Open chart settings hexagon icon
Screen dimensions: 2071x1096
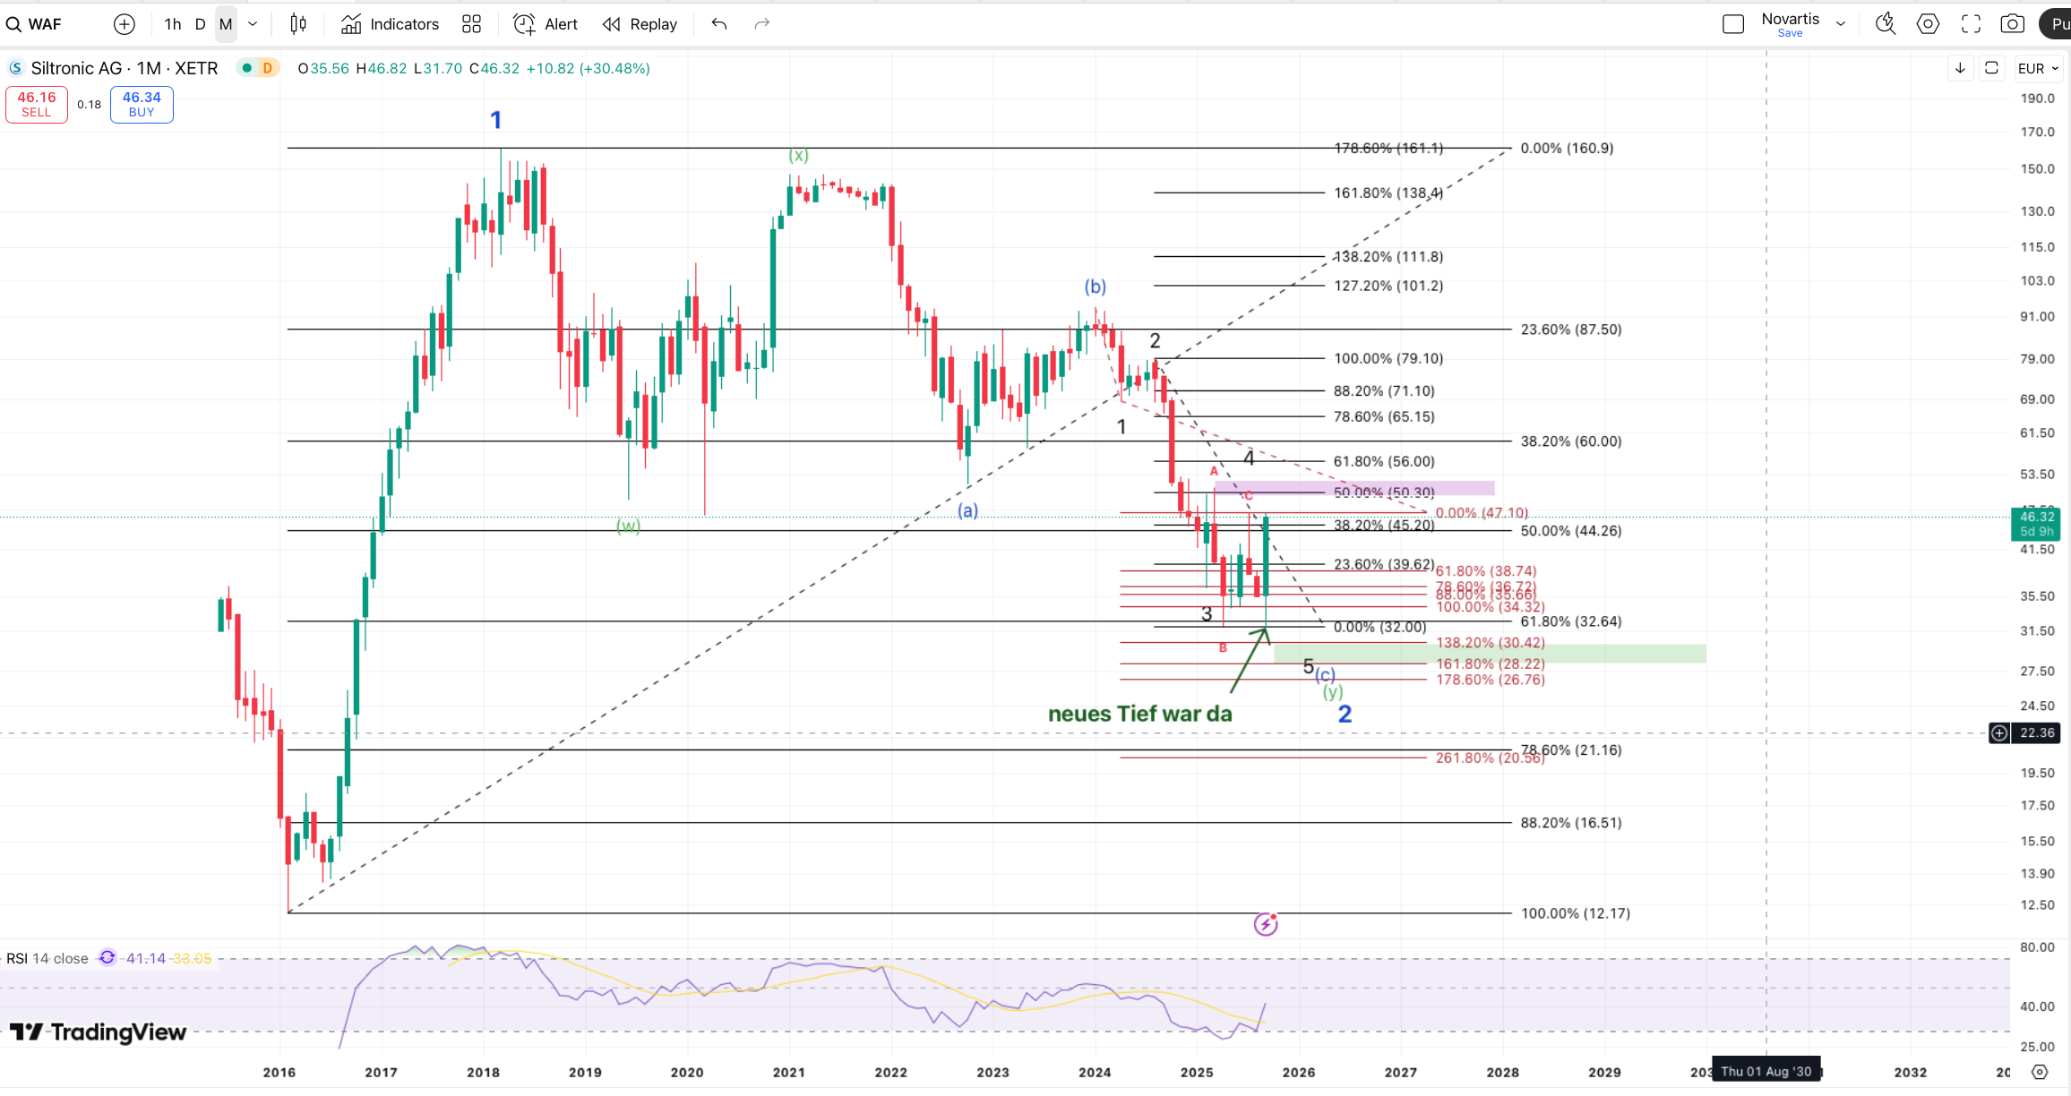(1928, 24)
